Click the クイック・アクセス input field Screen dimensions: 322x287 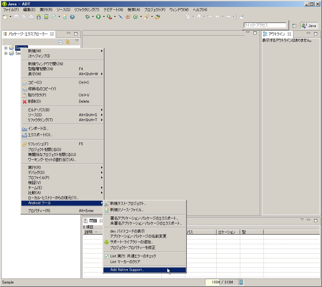click(265, 25)
